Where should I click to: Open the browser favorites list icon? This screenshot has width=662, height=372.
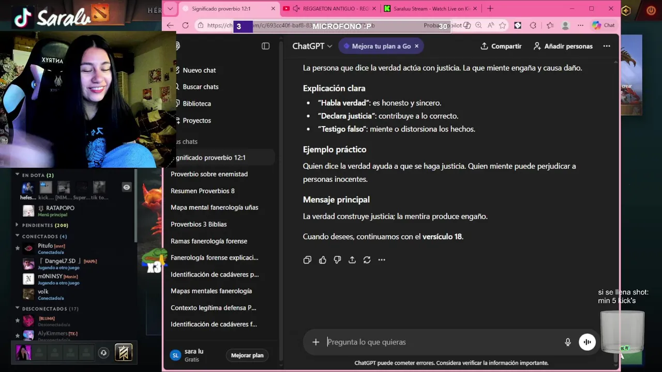point(550,25)
